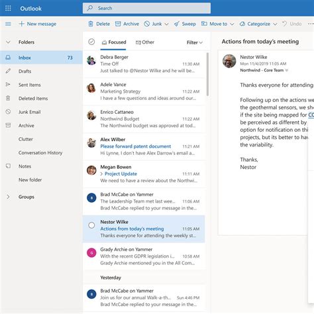Open Debra Berger's Time Off email
The height and width of the screenshot is (314, 314).
pos(144,64)
